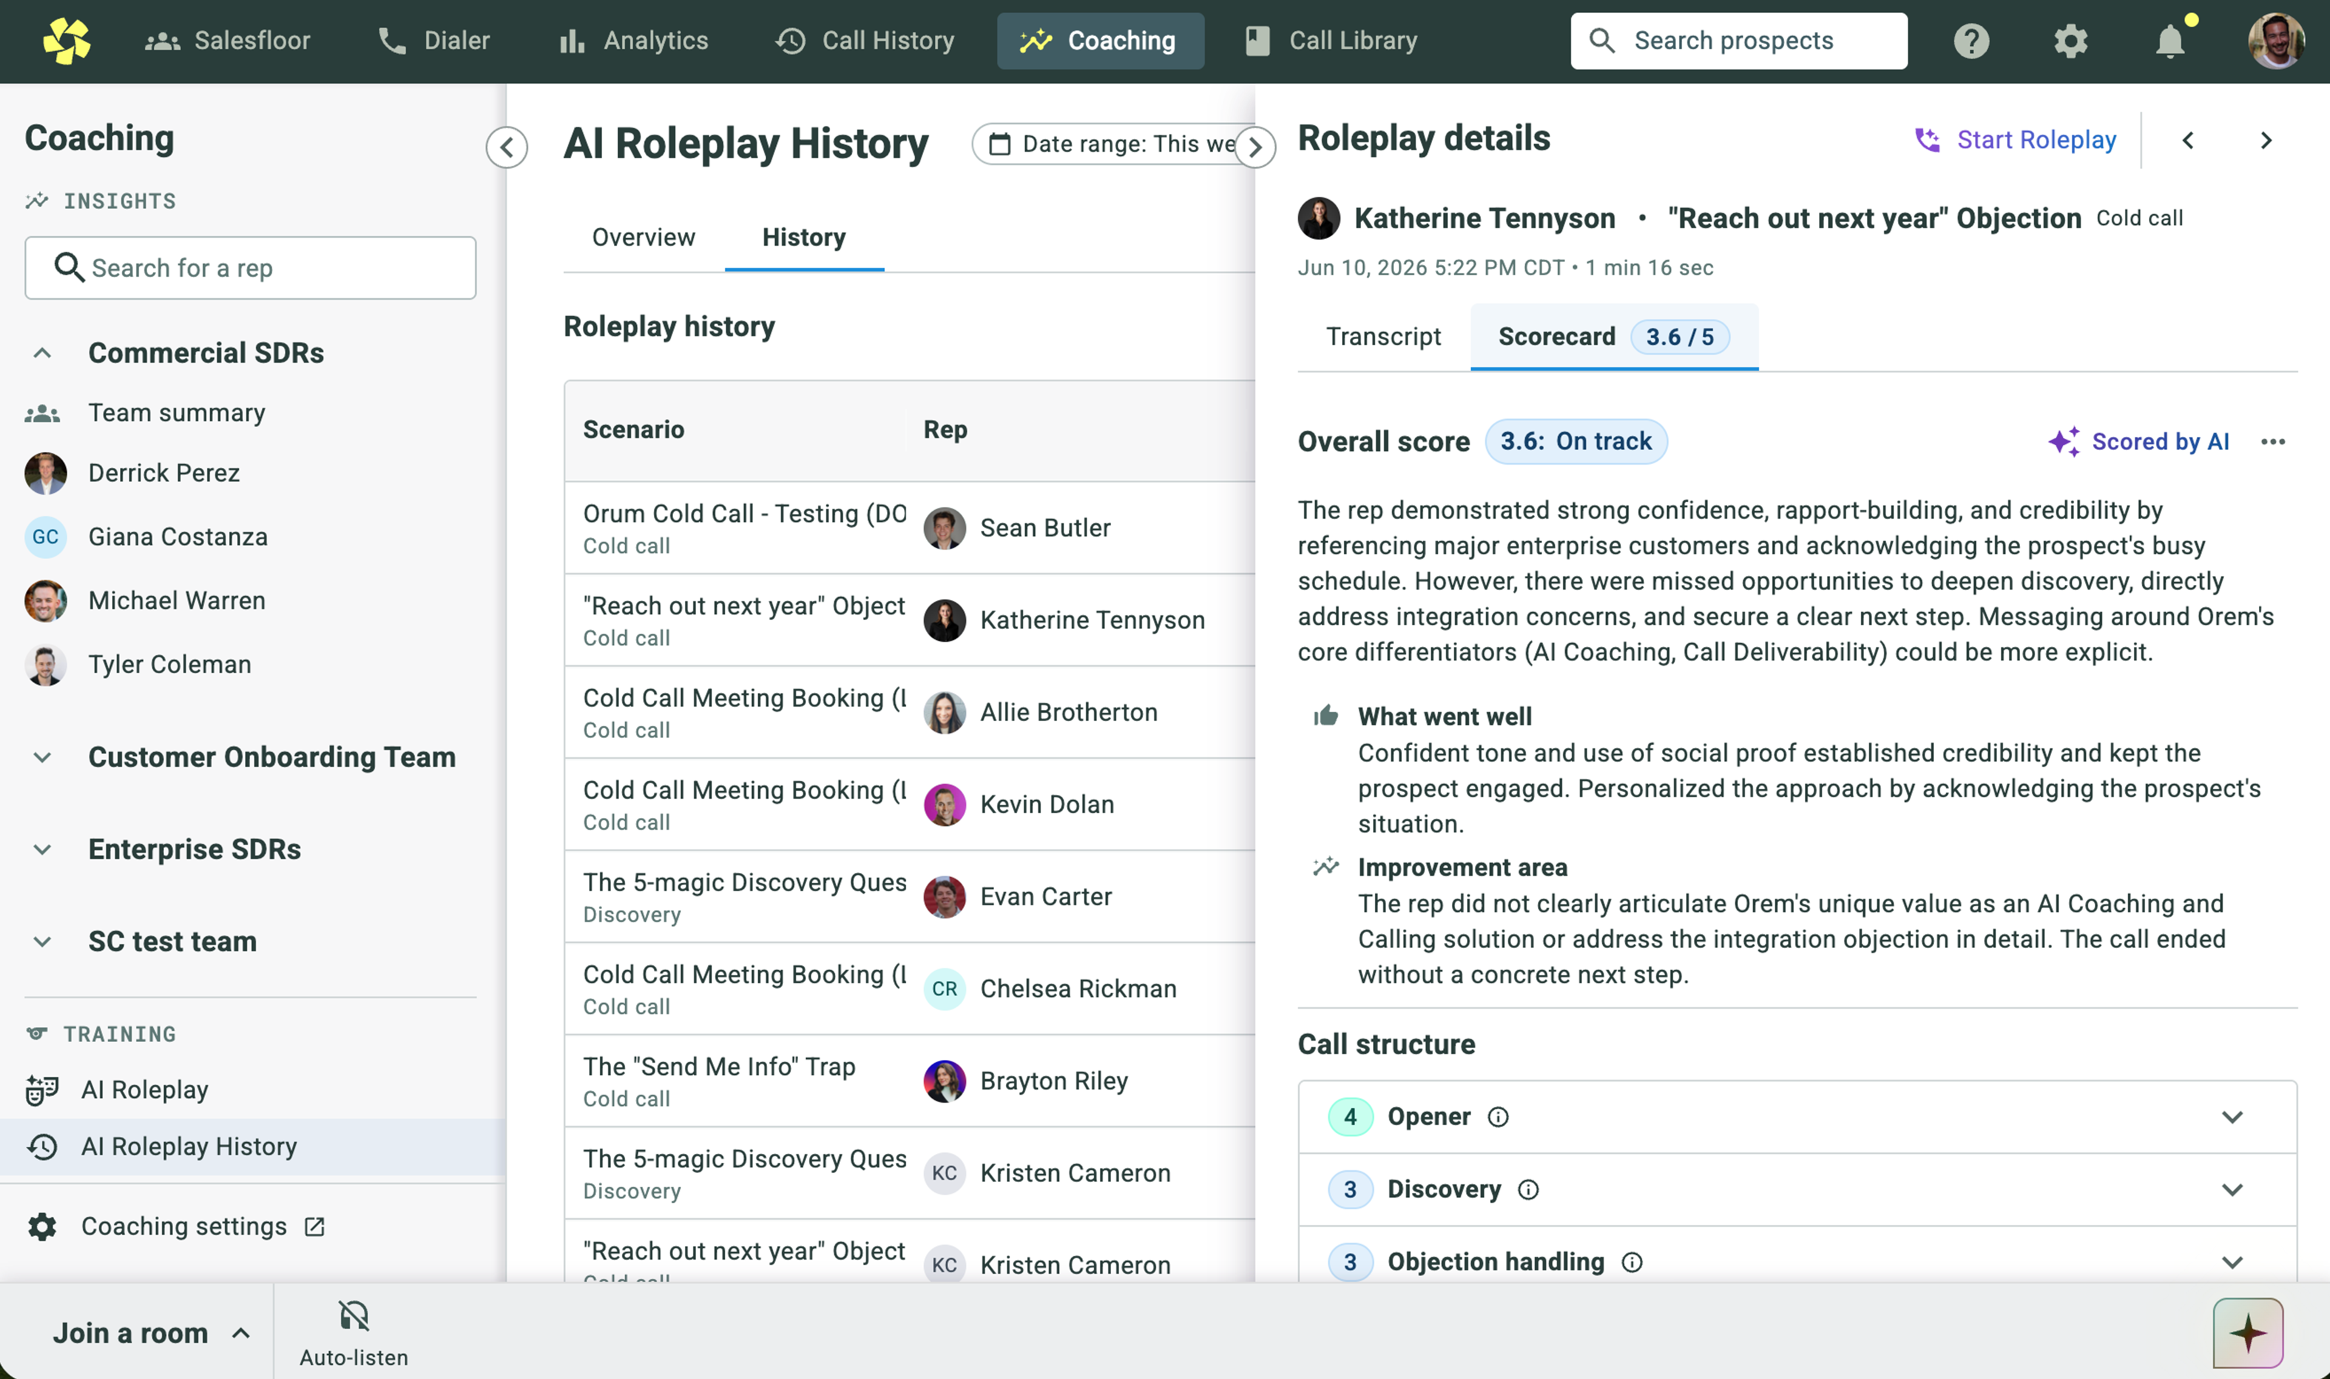This screenshot has width=2330, height=1379.
Task: Open Kevin Dolan's roleplay row
Action: click(910, 804)
